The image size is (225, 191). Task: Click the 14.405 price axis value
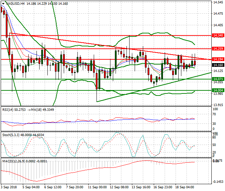tap(218, 25)
